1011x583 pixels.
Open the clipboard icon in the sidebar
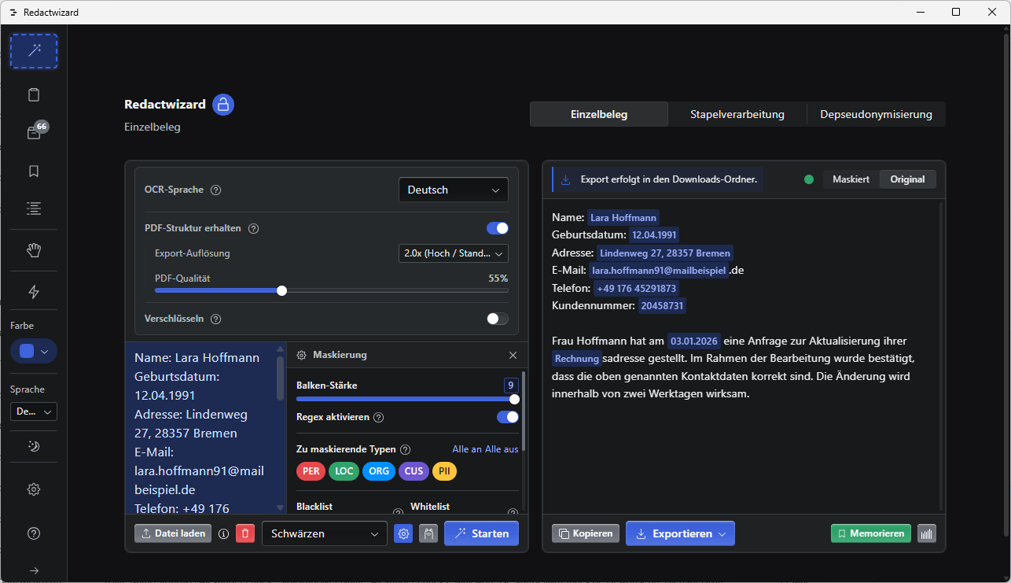coord(34,95)
